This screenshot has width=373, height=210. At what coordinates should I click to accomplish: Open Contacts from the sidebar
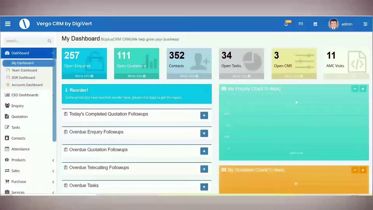coord(18,138)
